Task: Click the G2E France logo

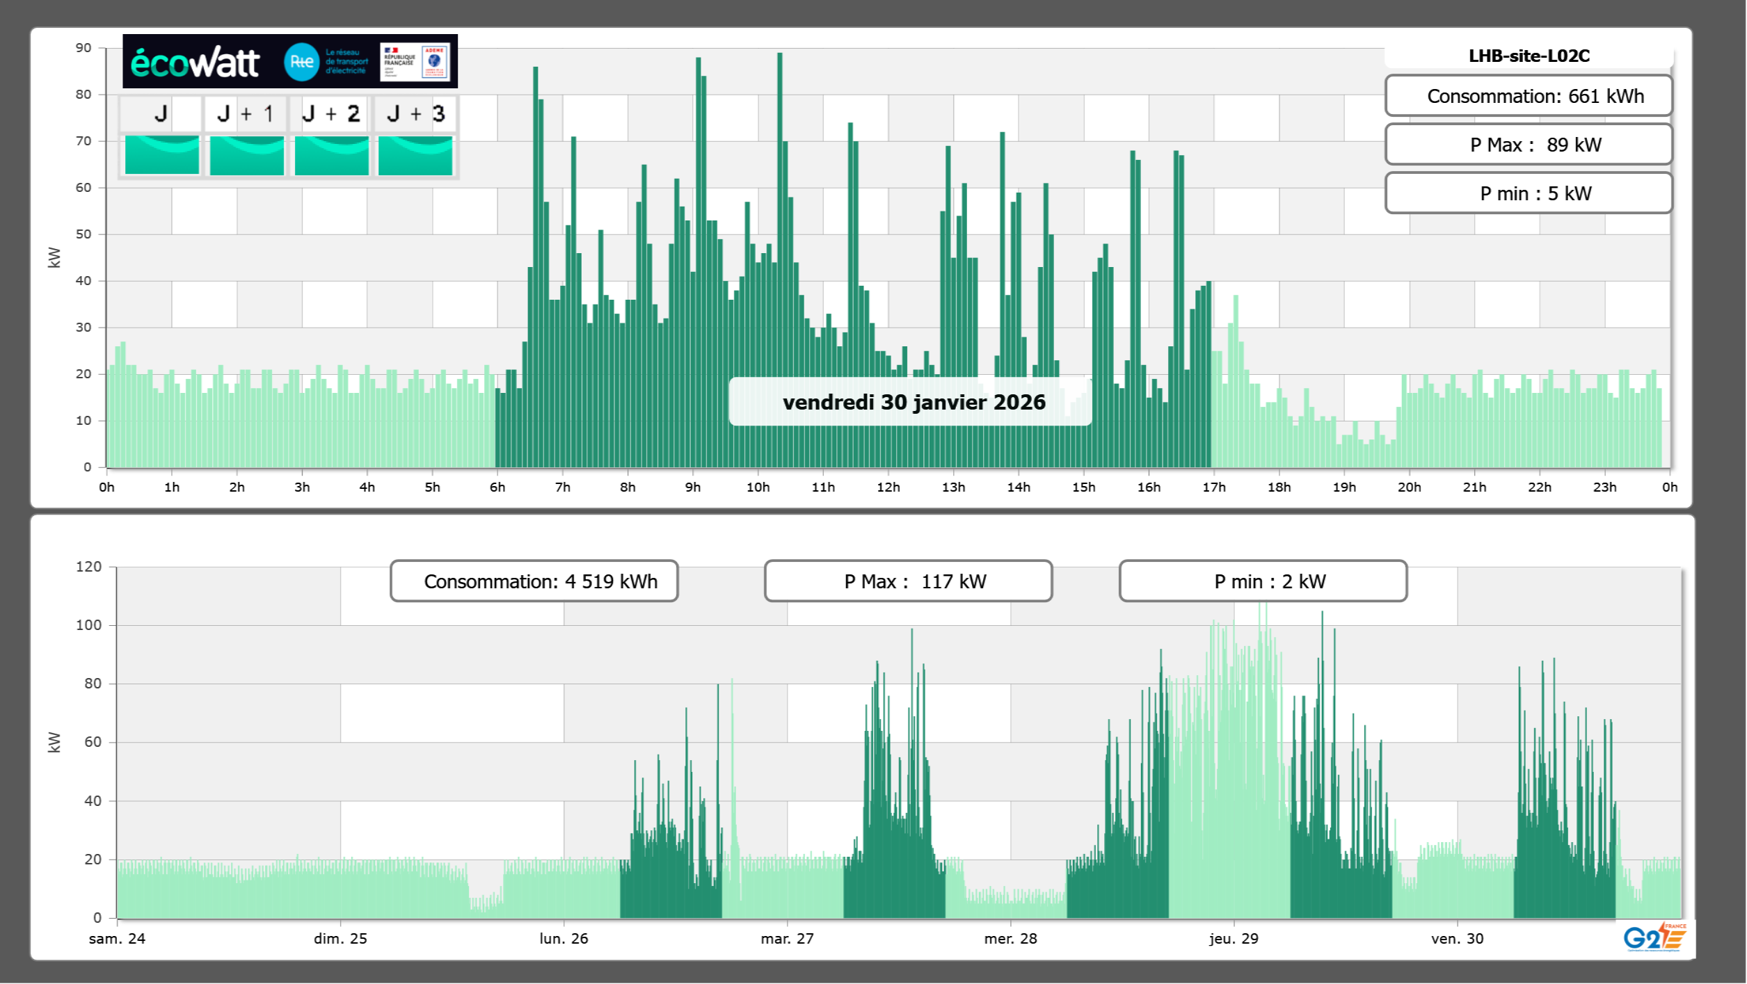Action: coord(1654,937)
